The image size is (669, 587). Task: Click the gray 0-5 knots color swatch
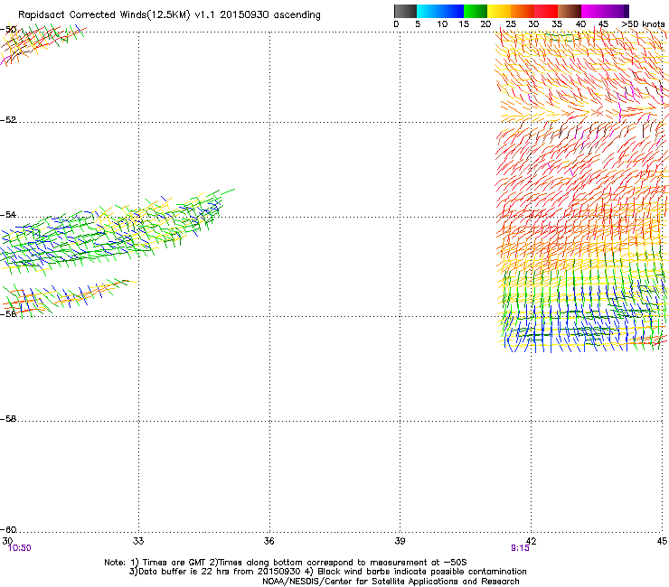[405, 11]
